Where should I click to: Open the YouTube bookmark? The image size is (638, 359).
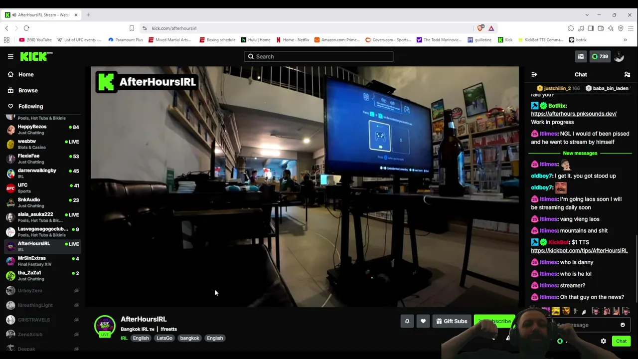[x=35, y=40]
